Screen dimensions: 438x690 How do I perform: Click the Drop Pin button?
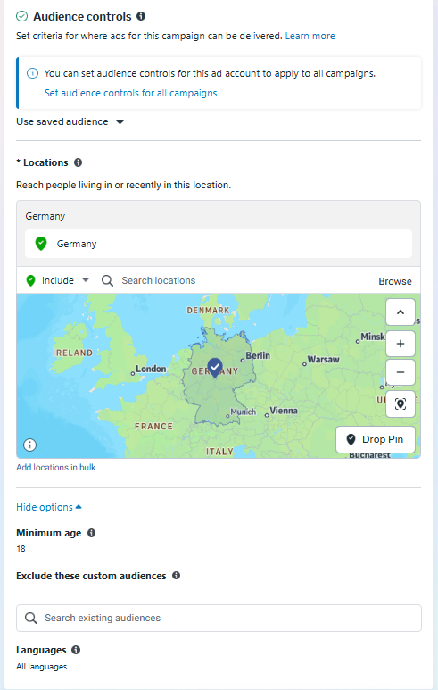(376, 439)
